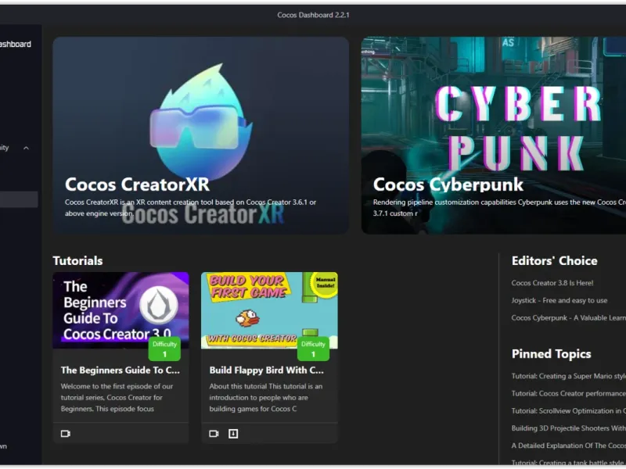
Task: Open 'Joystick - Free and easy to use'
Action: 559,300
